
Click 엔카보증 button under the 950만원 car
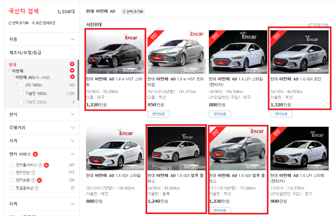tap(158, 114)
